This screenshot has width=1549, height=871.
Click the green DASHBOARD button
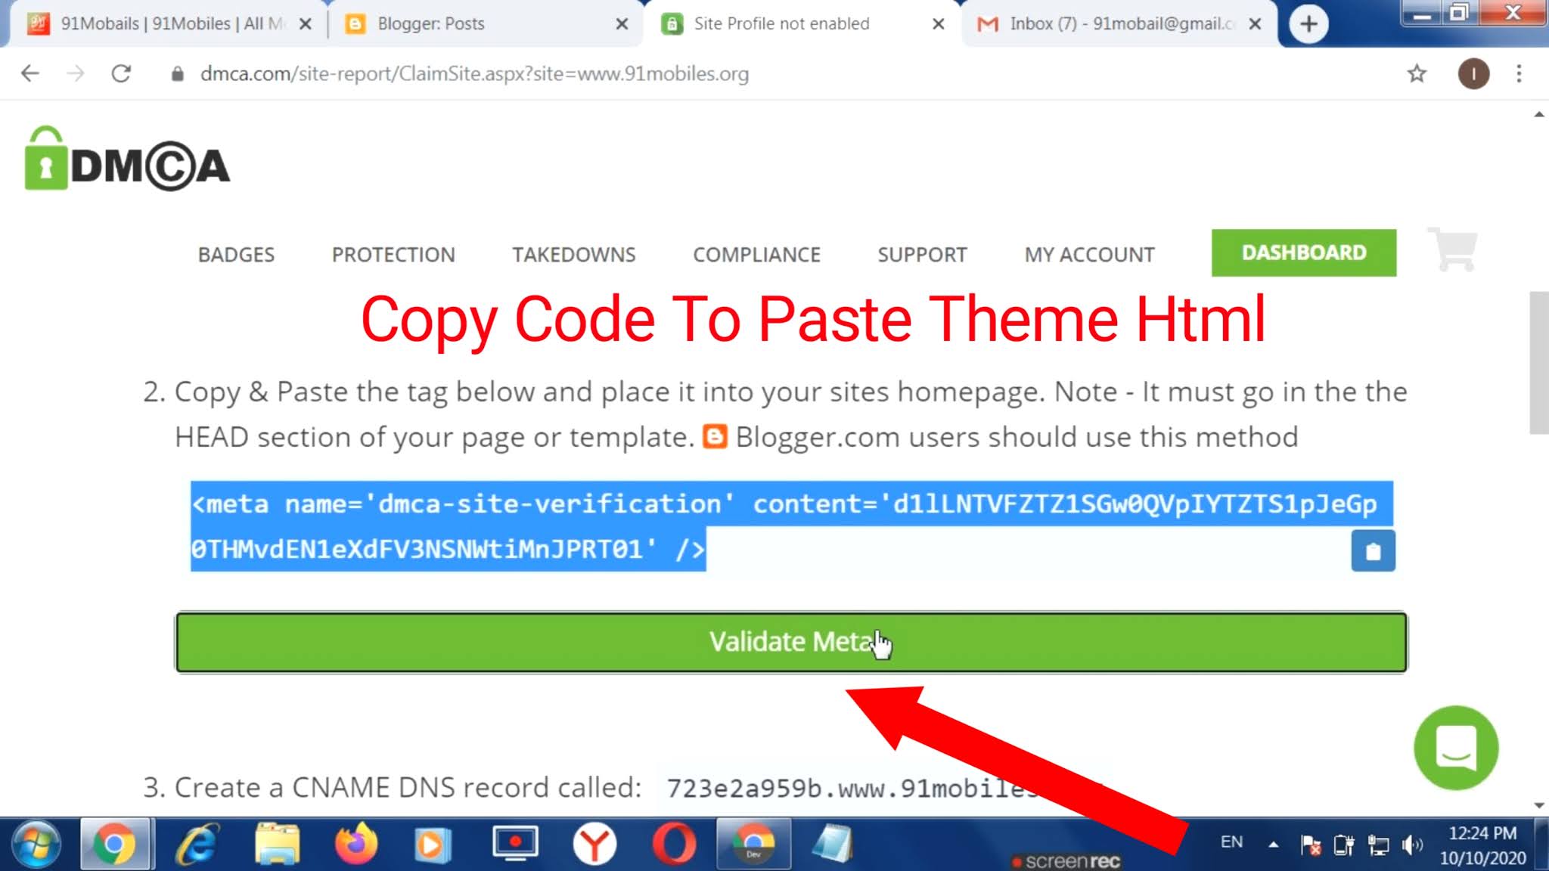[1304, 253]
